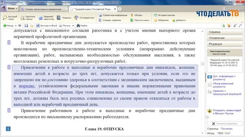Click the bookmark marker beside highlighted paragraph
The width and height of the screenshot is (245, 137).
(x=202, y=64)
